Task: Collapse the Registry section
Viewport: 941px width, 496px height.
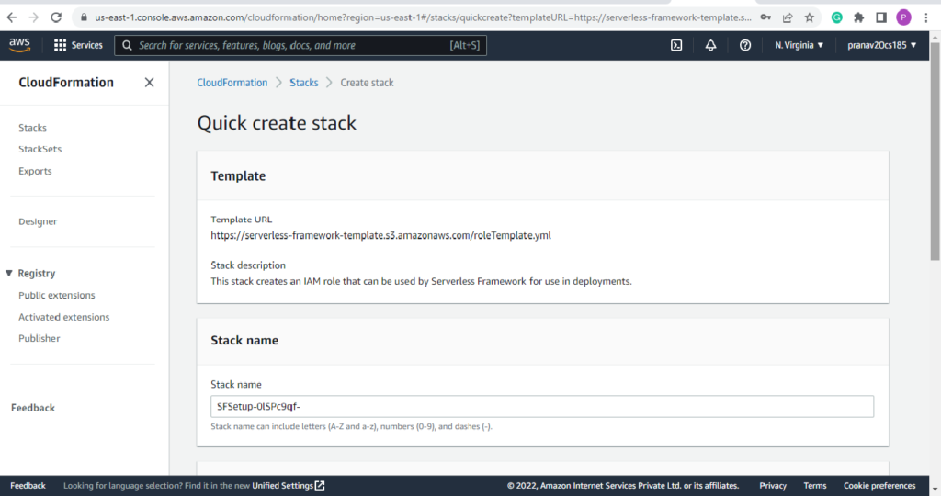Action: pyautogui.click(x=9, y=274)
